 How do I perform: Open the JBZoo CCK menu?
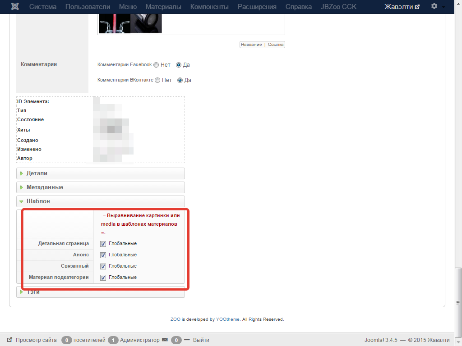coord(338,7)
